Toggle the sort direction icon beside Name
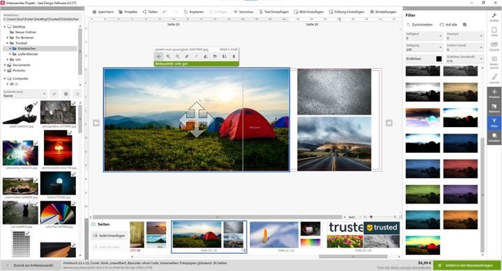Image resolution: width=502 pixels, height=271 pixels. point(54,94)
